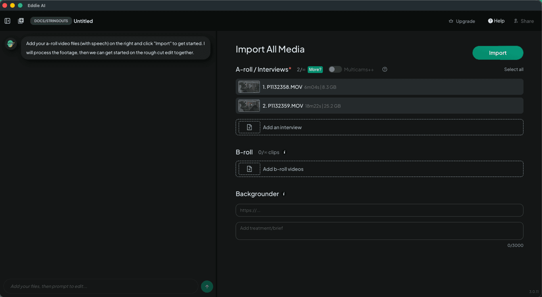
Task: Select the P1132359.MOV thumbnail
Action: (249, 105)
